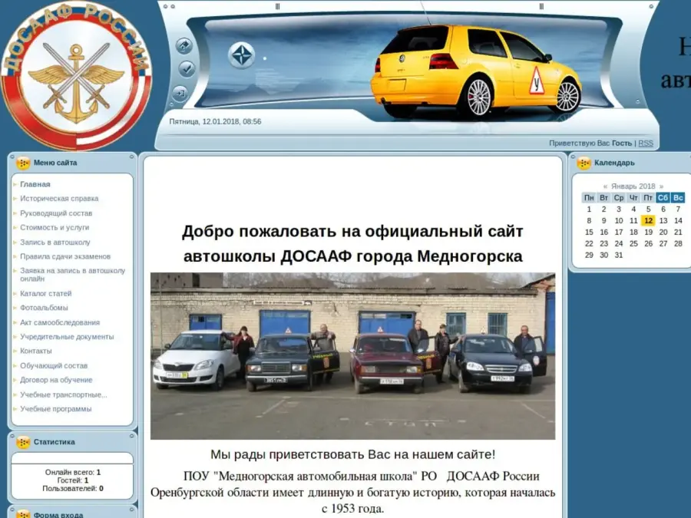Open the Запись в автошколу page
The image size is (691, 518).
pos(55,243)
